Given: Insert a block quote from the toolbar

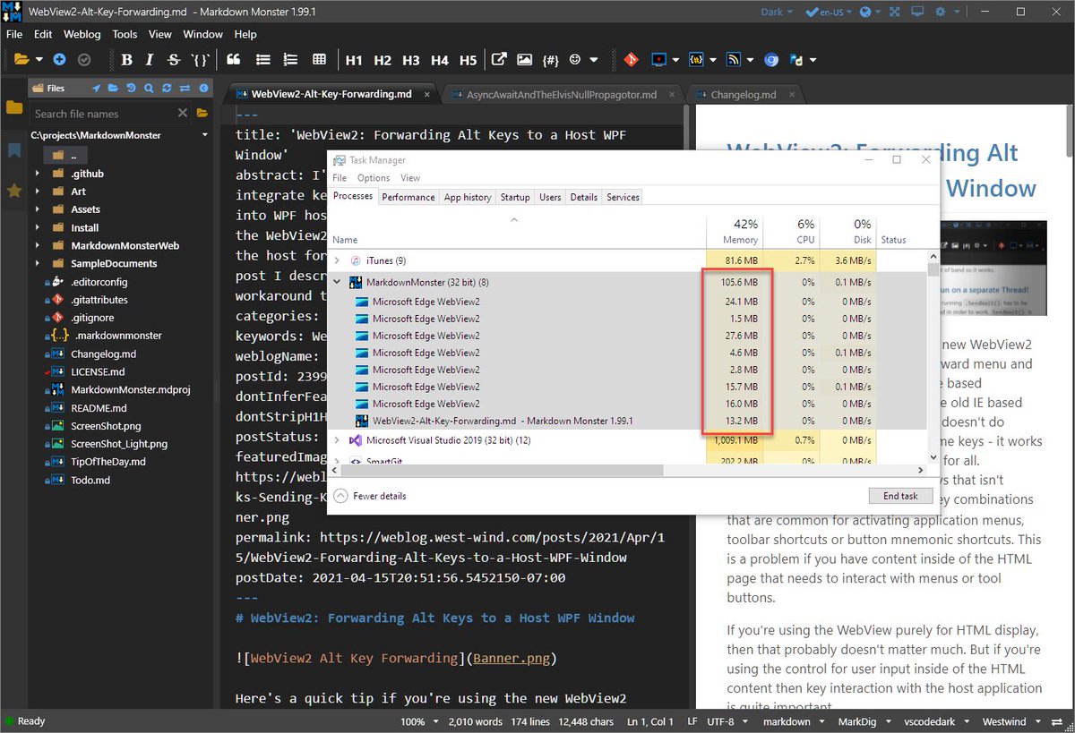Looking at the screenshot, I should [233, 60].
